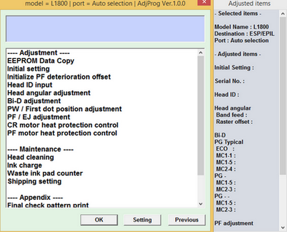Open Waste ink pad counter entry

point(45,173)
